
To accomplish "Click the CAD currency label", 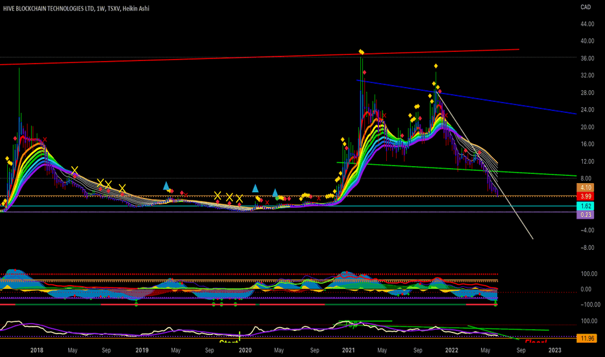I will (x=586, y=7).
